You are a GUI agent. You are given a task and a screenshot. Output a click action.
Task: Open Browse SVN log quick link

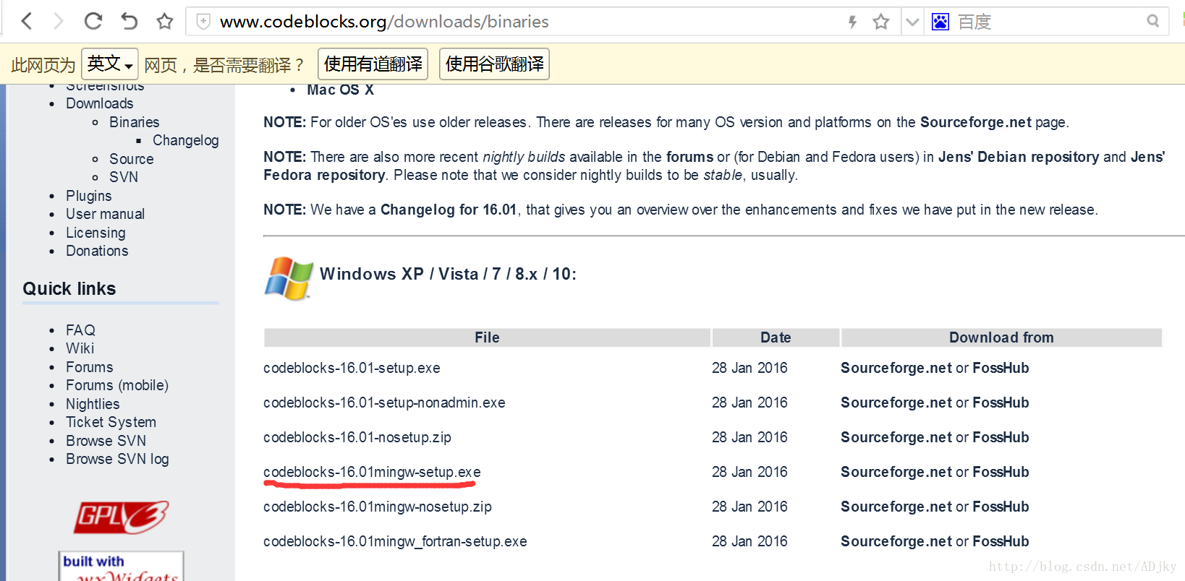point(117,459)
